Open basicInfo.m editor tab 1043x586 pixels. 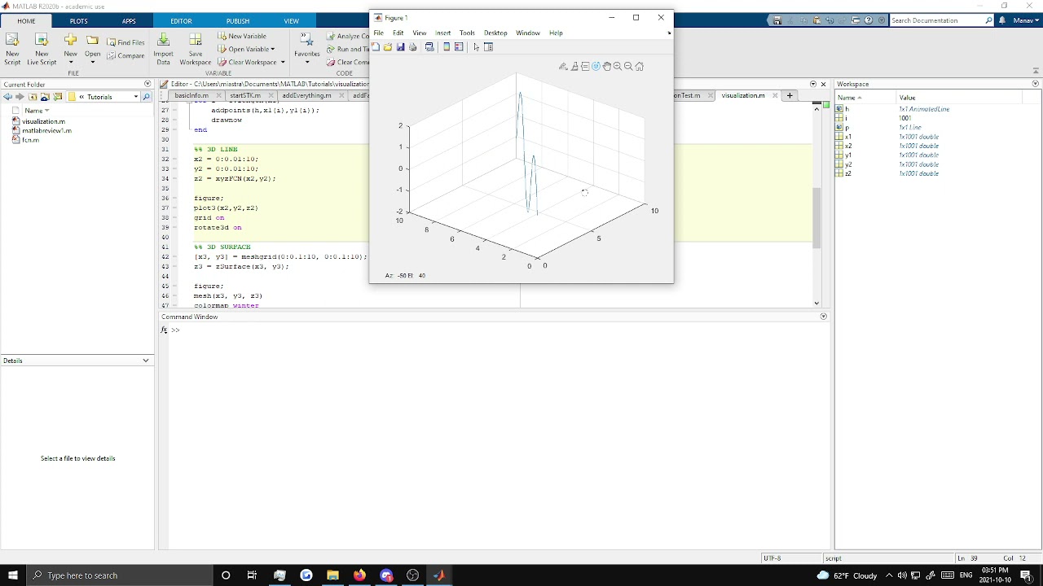point(191,95)
